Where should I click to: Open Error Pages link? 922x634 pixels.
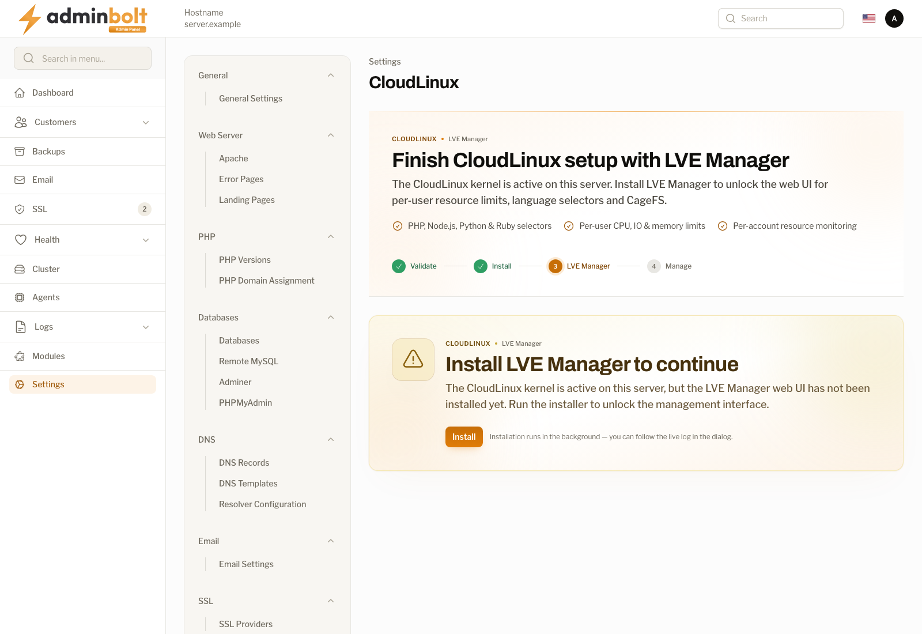241,179
